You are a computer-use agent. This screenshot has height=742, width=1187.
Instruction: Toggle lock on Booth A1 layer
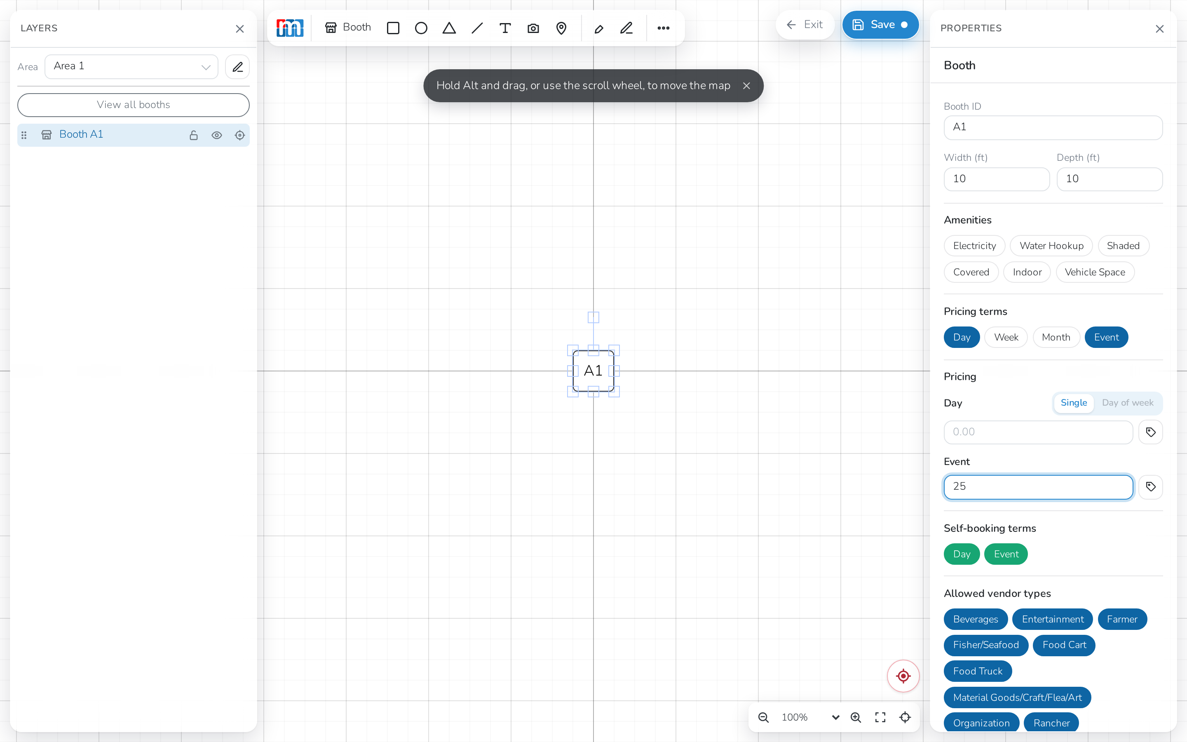tap(194, 135)
